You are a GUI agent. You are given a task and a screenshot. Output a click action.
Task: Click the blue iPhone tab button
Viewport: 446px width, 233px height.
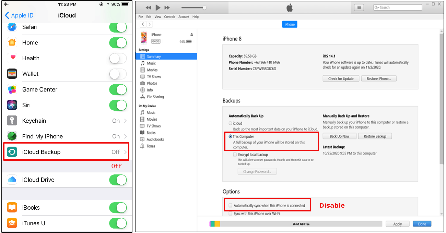coord(290,24)
